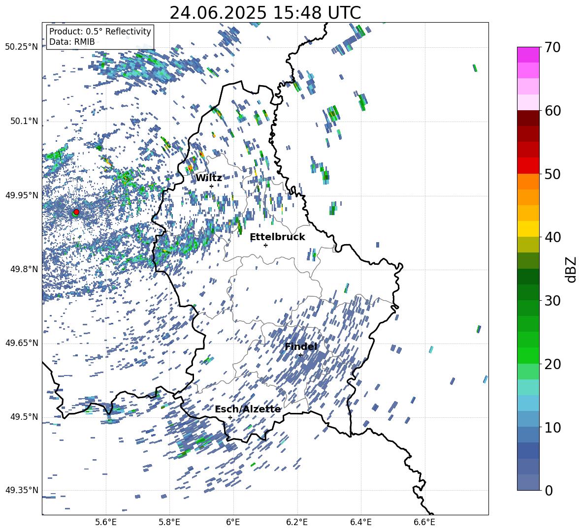Click the 5.8°E longitude label
The height and width of the screenshot is (532, 583).
[x=169, y=522]
